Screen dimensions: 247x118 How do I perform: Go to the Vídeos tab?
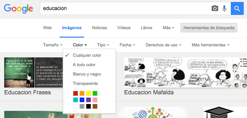point(124,28)
